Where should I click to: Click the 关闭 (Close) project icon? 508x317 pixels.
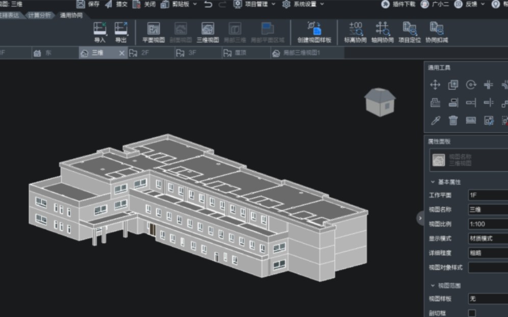[136, 4]
